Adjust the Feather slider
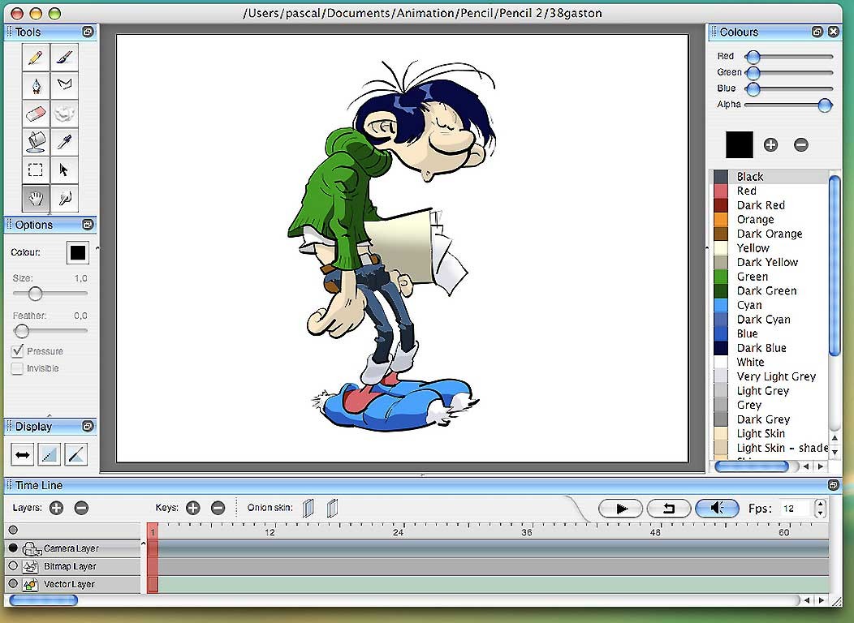This screenshot has height=623, width=854. click(x=50, y=330)
